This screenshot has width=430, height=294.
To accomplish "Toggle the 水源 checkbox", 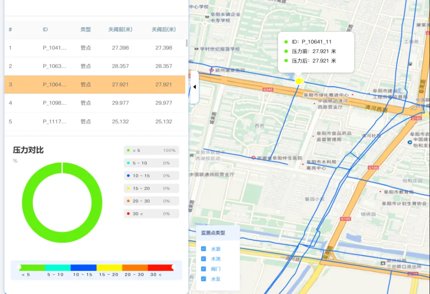I will click(203, 249).
